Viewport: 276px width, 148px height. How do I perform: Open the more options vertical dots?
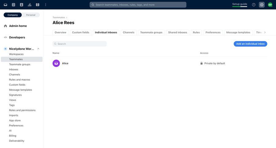(x=46, y=5)
